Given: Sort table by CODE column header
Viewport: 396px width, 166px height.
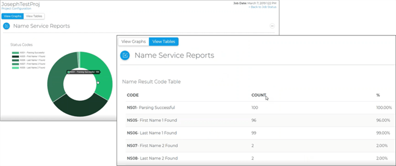Looking at the screenshot, I should click(132, 95).
